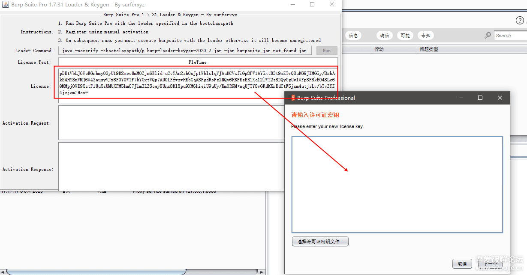Focus the Activation Request text area

pos(172,123)
